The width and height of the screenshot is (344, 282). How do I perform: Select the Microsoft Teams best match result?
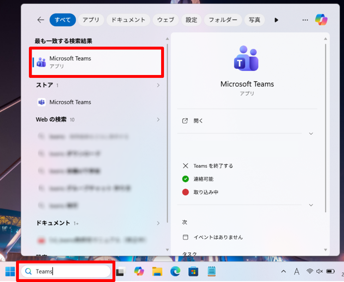pos(96,62)
